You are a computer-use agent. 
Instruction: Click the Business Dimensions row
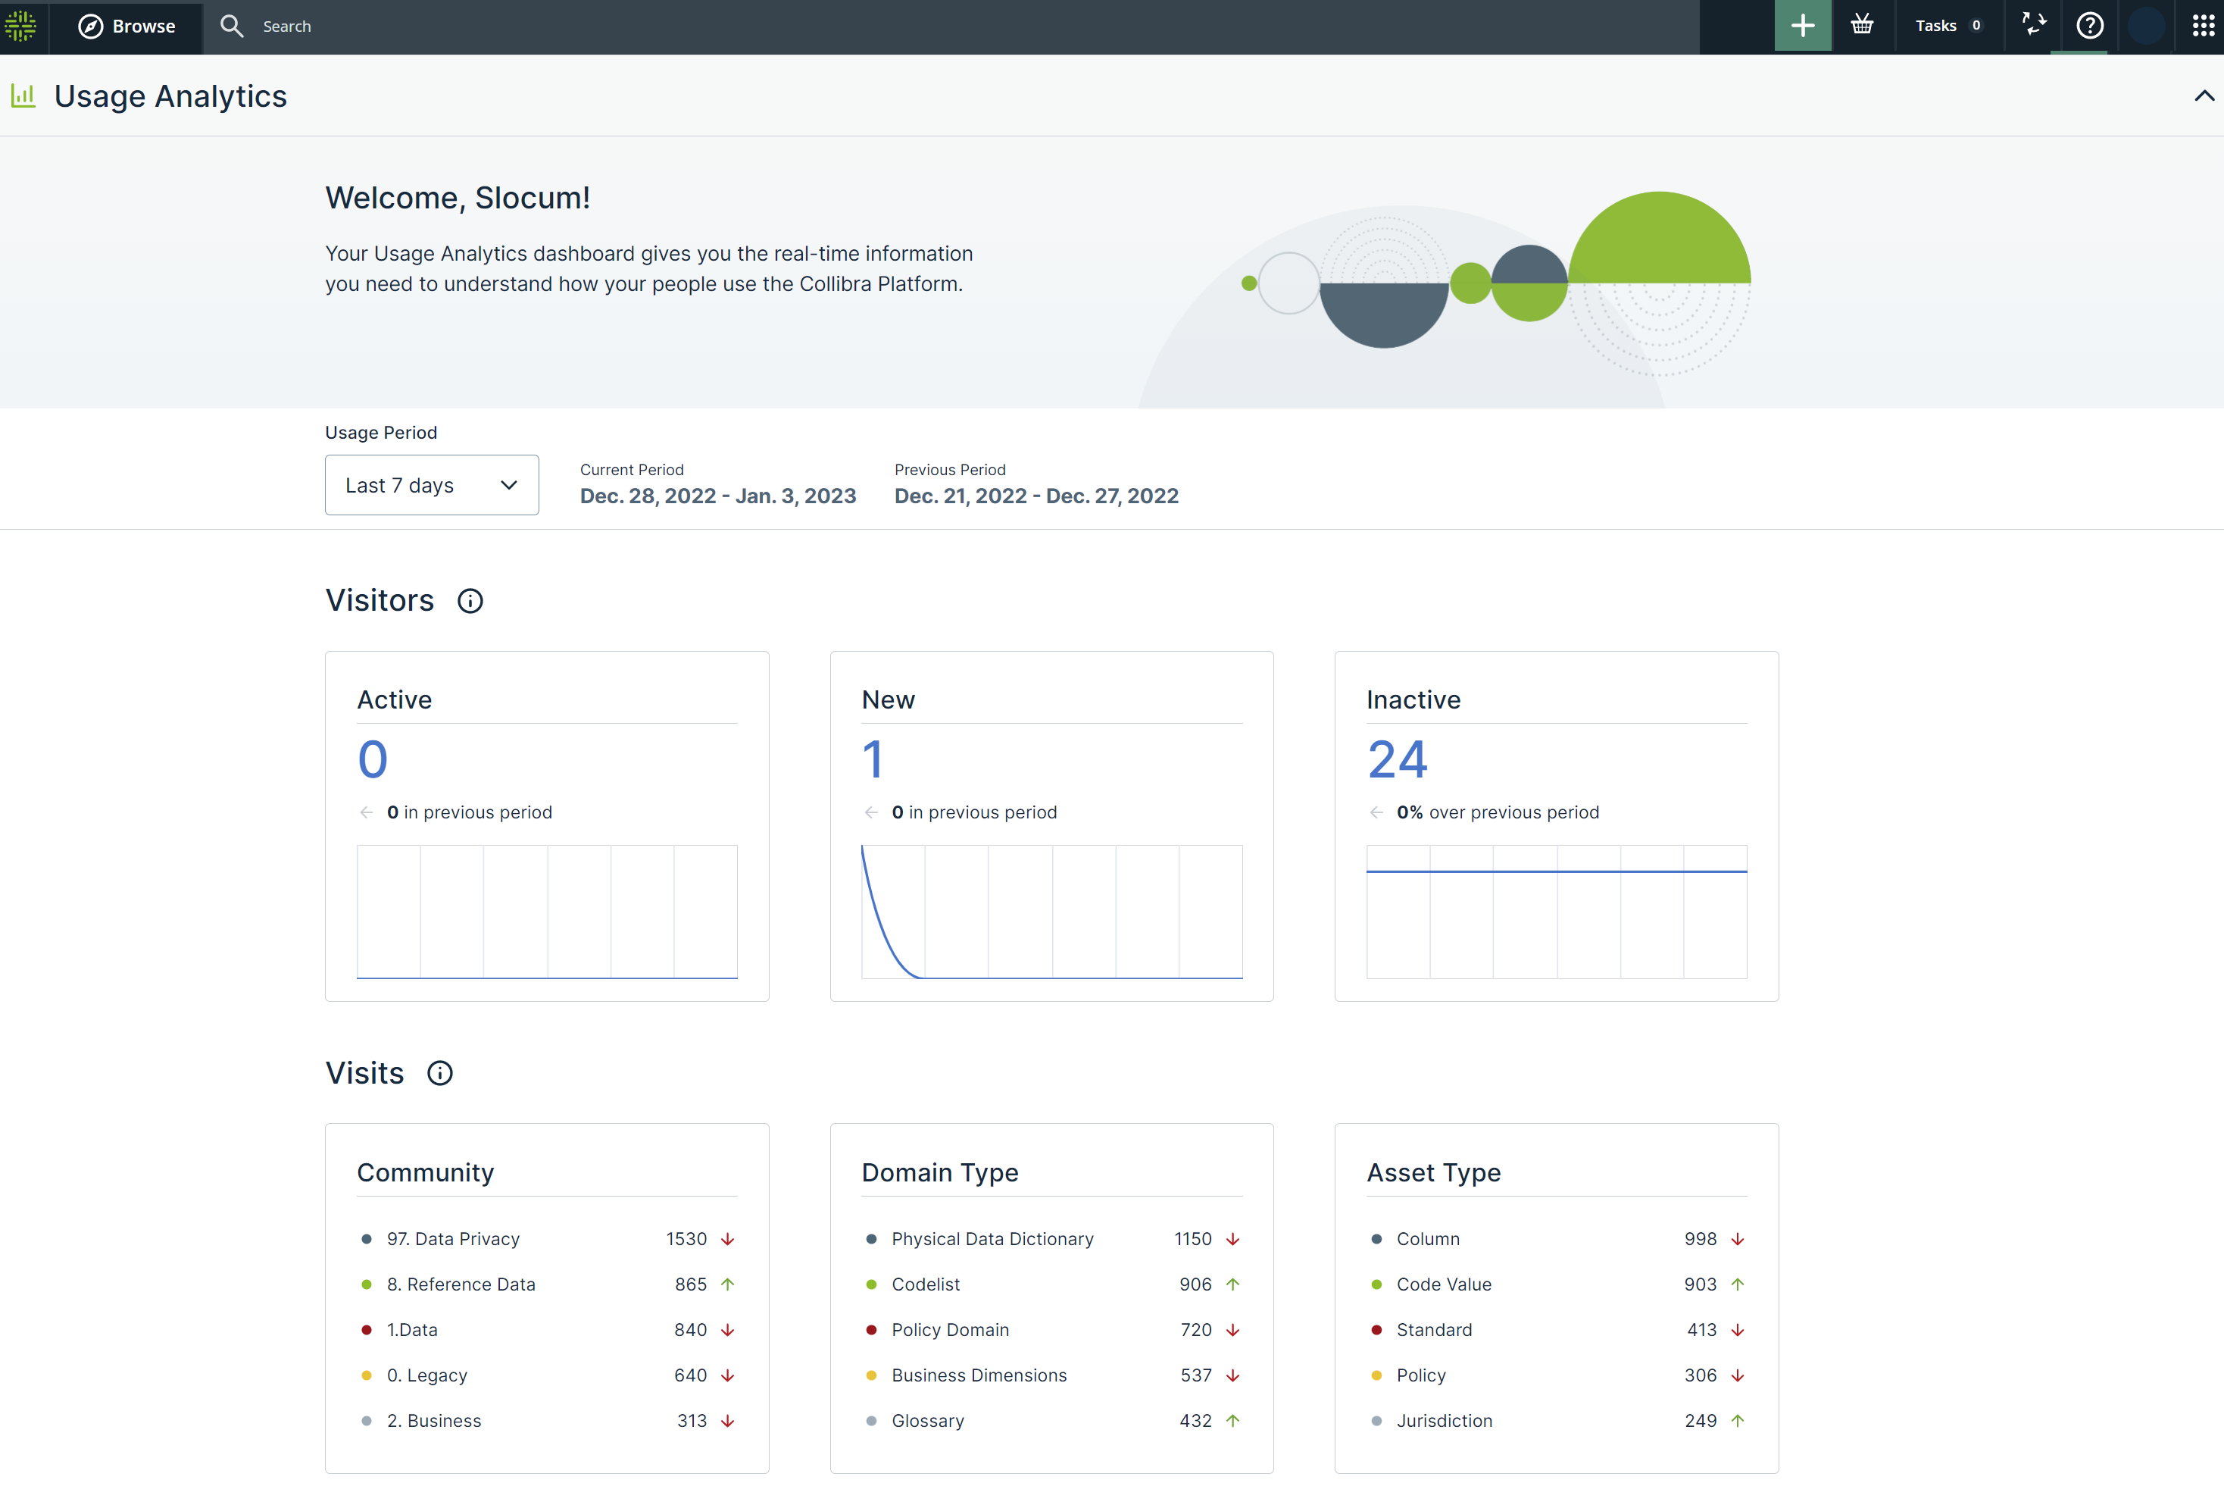point(1051,1375)
